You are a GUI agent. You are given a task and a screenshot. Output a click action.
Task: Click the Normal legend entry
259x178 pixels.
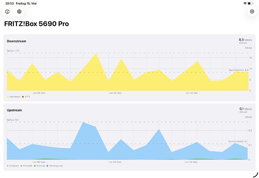click(x=39, y=166)
